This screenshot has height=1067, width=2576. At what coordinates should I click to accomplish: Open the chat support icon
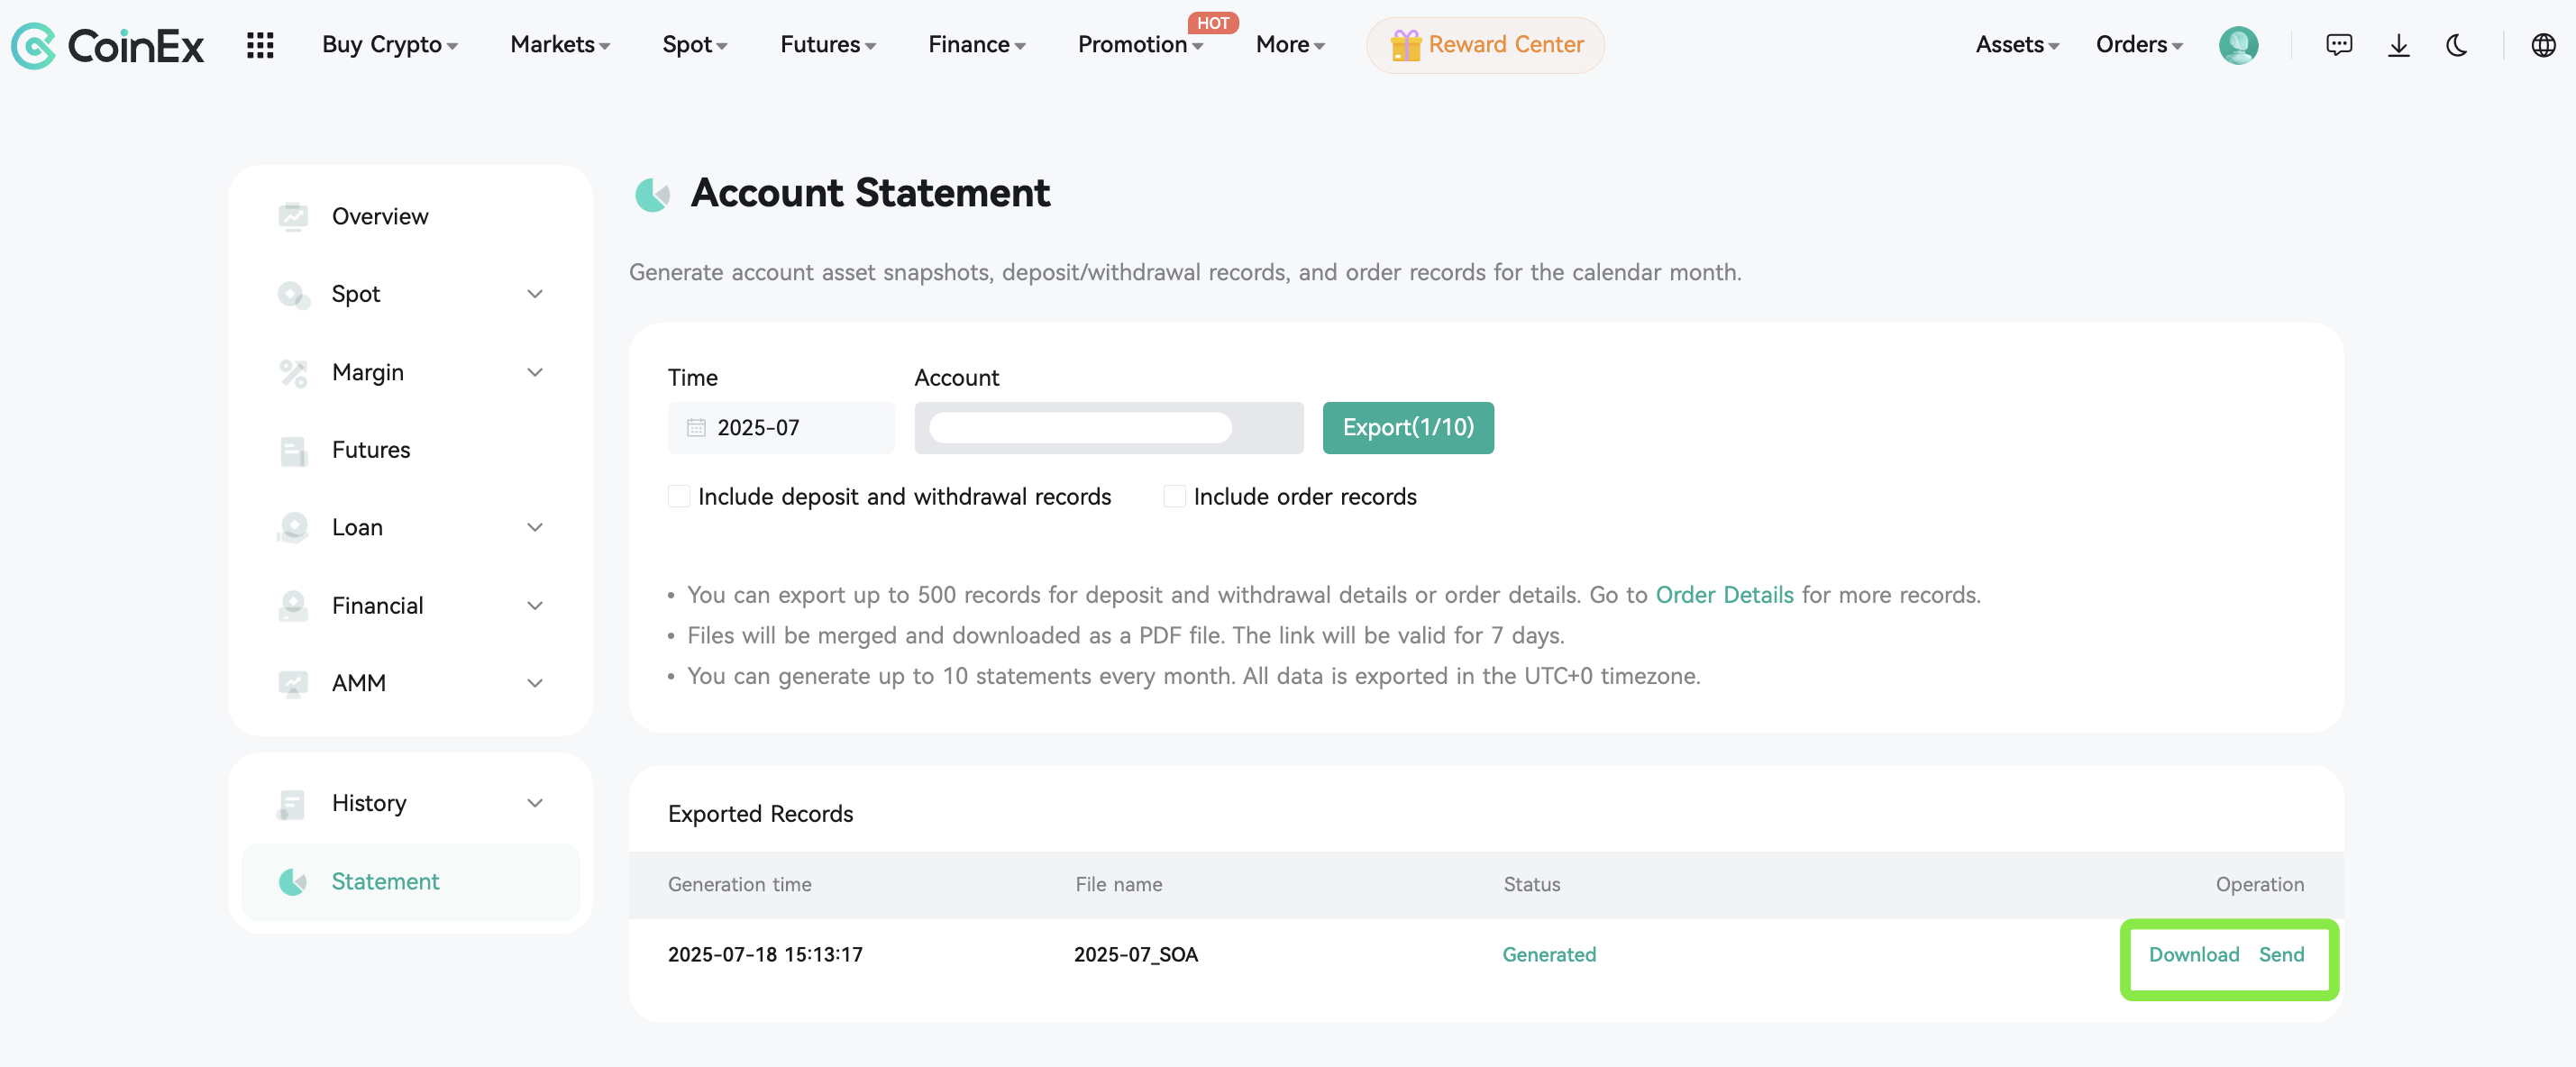click(2339, 44)
